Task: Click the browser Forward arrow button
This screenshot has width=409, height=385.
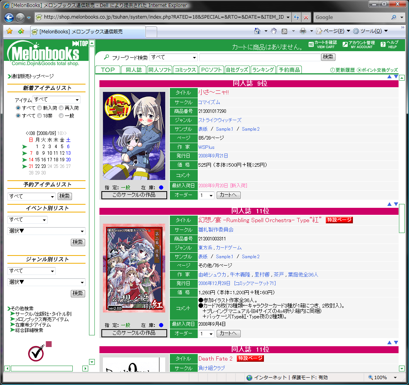Action: tap(20, 17)
